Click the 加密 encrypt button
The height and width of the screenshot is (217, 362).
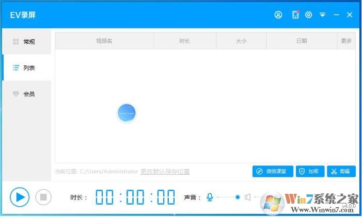310,172
